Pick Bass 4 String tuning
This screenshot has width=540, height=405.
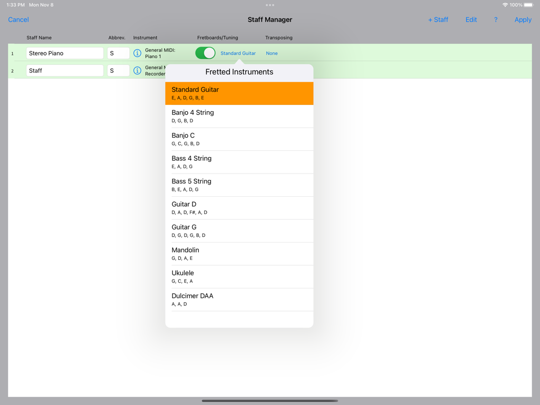pyautogui.click(x=239, y=162)
